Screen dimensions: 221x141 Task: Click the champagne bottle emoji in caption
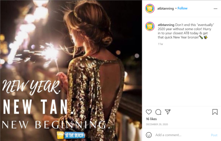(x=201, y=37)
